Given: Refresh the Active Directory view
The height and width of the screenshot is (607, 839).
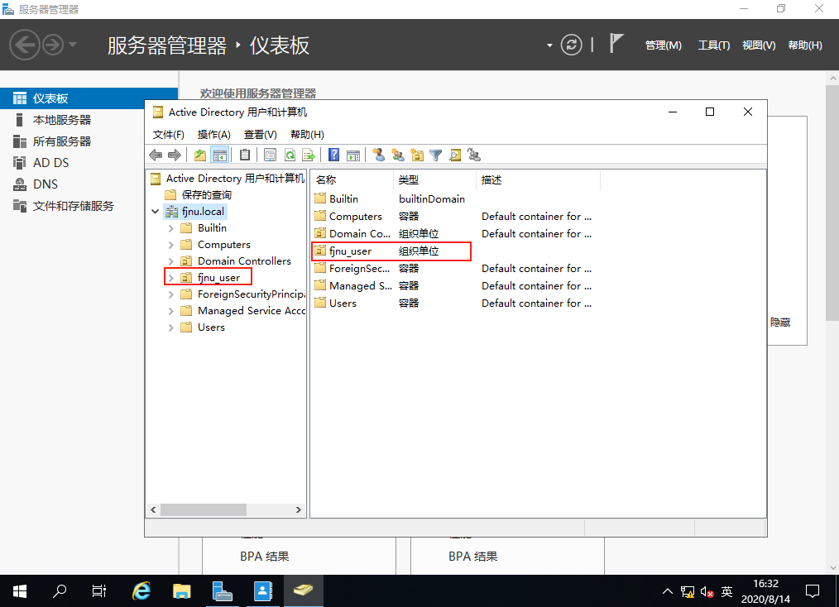Looking at the screenshot, I should tap(290, 155).
